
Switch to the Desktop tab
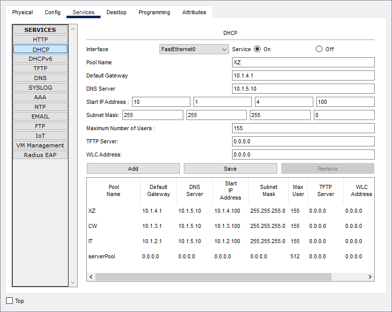pos(116,12)
